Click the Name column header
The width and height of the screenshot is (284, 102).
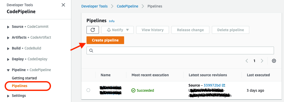[x=106, y=75]
